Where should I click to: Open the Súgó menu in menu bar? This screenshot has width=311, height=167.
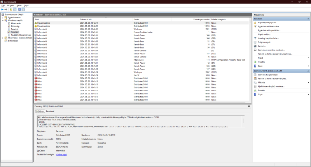pyautogui.click(x=26, y=5)
